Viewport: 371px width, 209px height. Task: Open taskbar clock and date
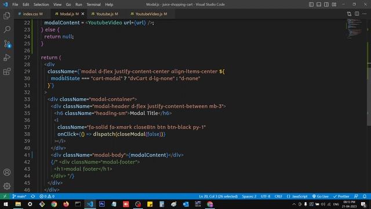coord(349,204)
